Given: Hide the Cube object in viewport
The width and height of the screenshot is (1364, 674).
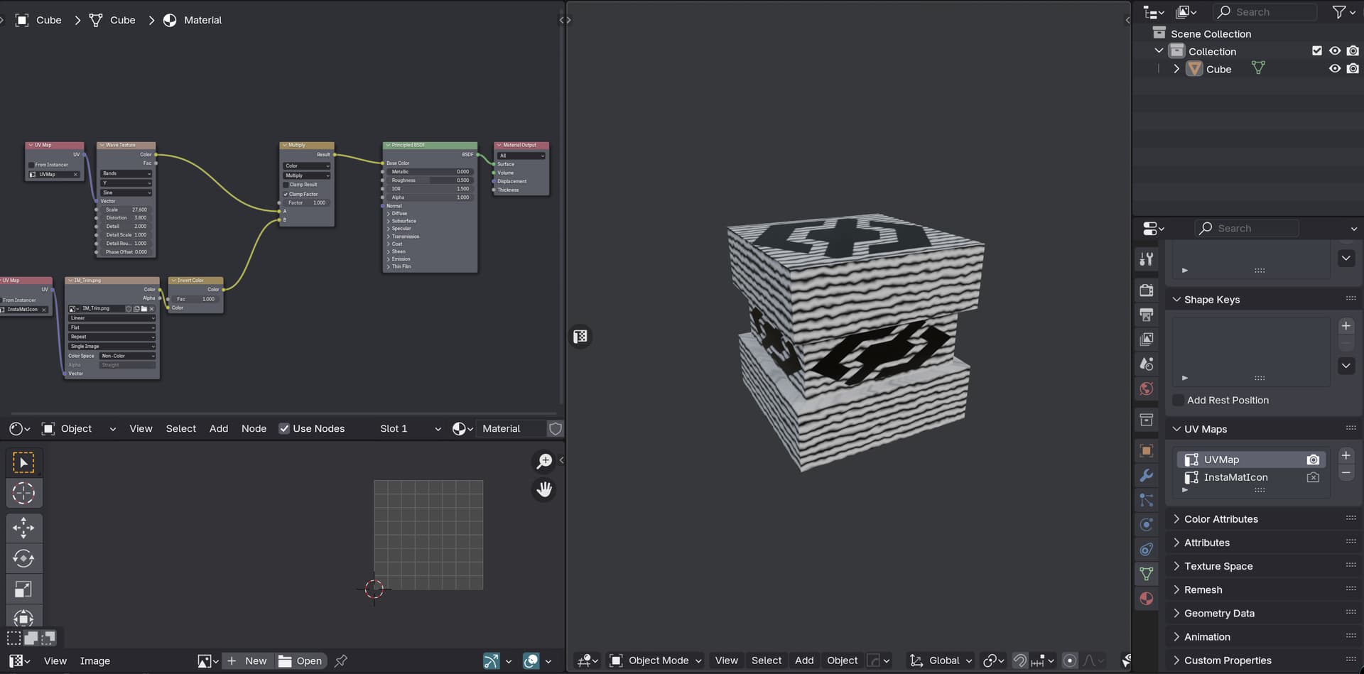Looking at the screenshot, I should click(1335, 69).
